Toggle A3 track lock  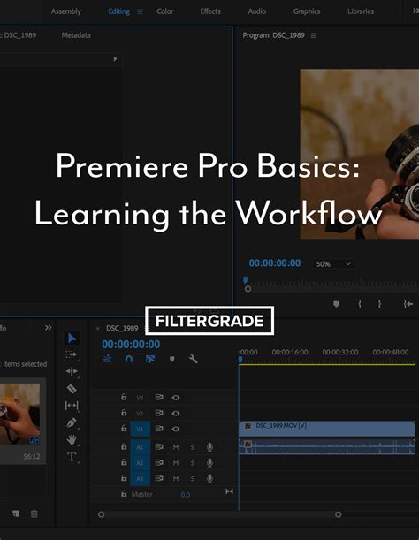click(124, 478)
